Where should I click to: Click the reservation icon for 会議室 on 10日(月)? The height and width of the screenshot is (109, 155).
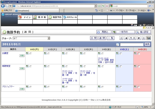coord(27,53)
